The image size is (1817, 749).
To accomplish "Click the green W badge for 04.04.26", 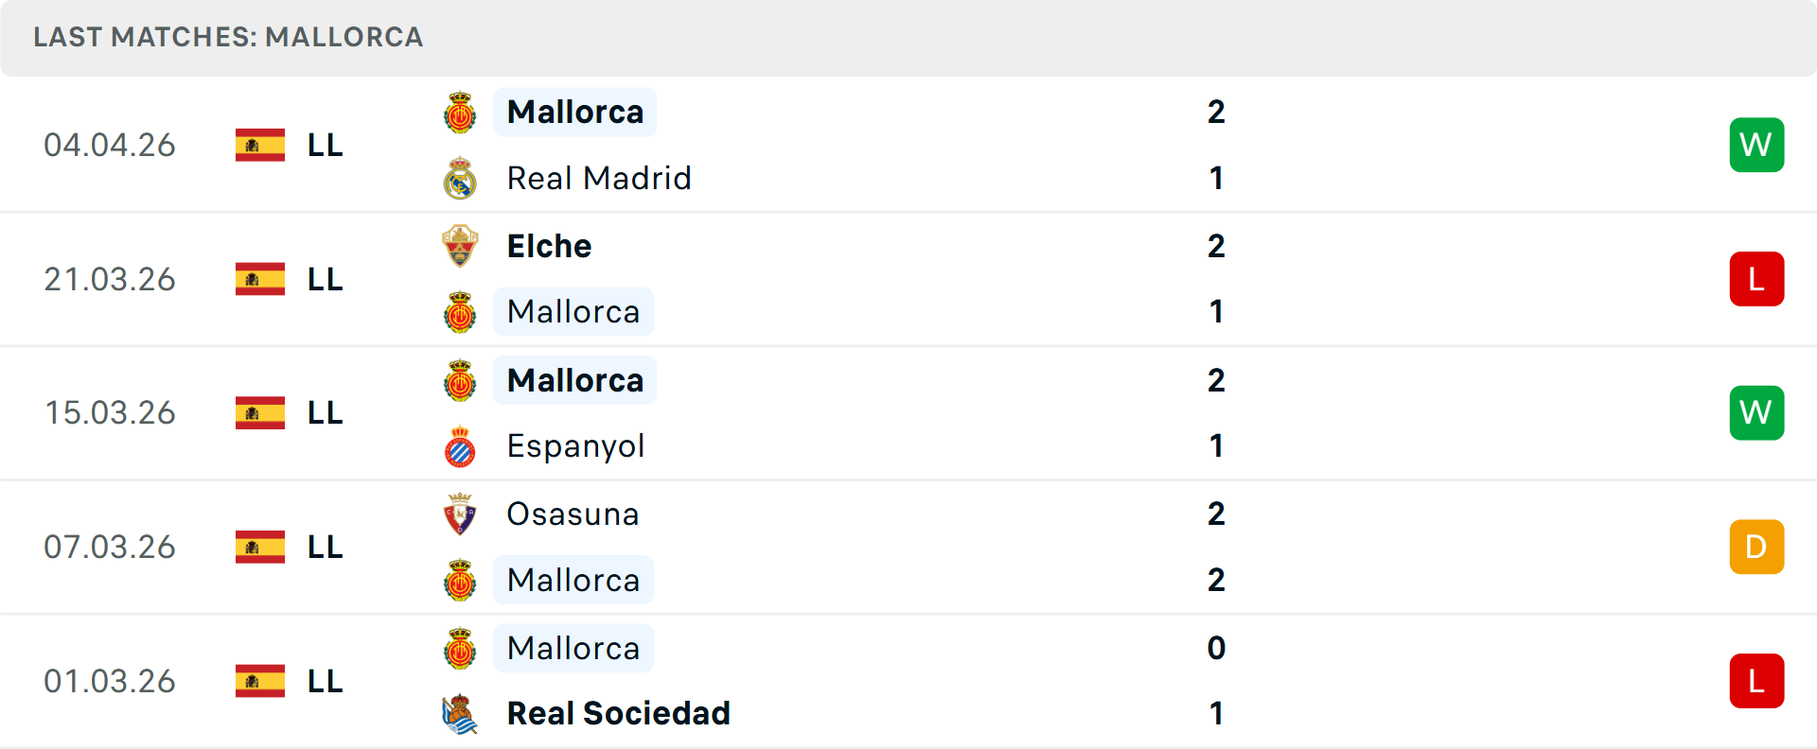I will point(1756,145).
